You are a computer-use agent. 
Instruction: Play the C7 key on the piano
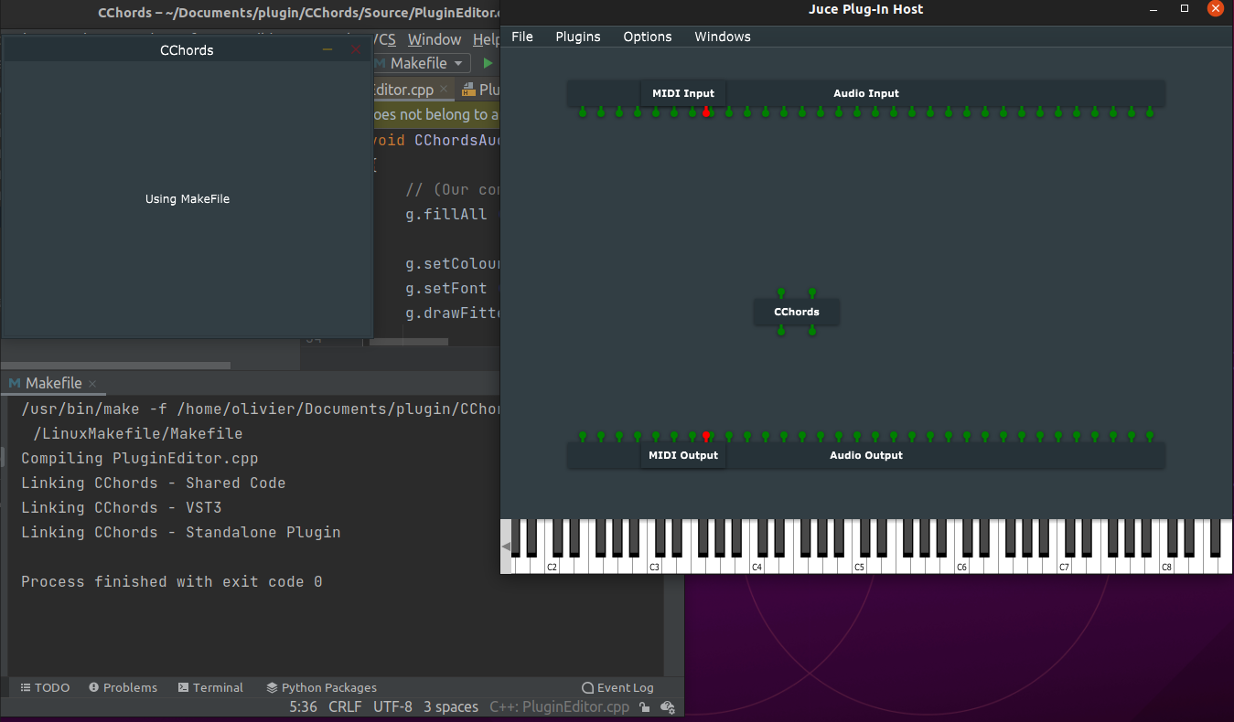(1064, 566)
